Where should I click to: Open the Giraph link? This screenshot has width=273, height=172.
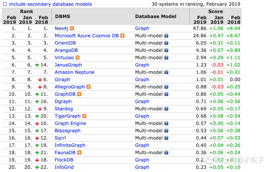point(62,79)
